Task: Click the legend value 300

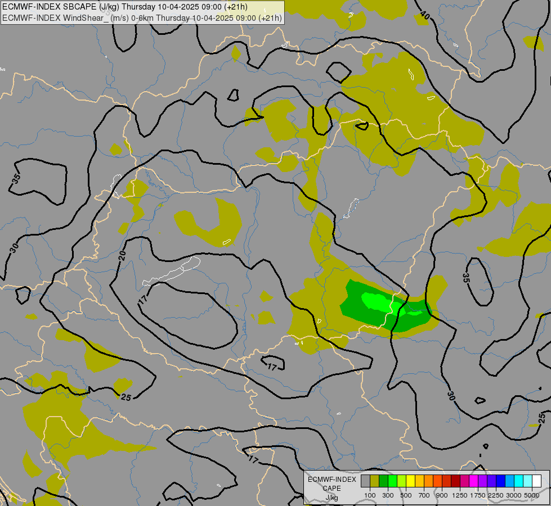Action: click(388, 495)
